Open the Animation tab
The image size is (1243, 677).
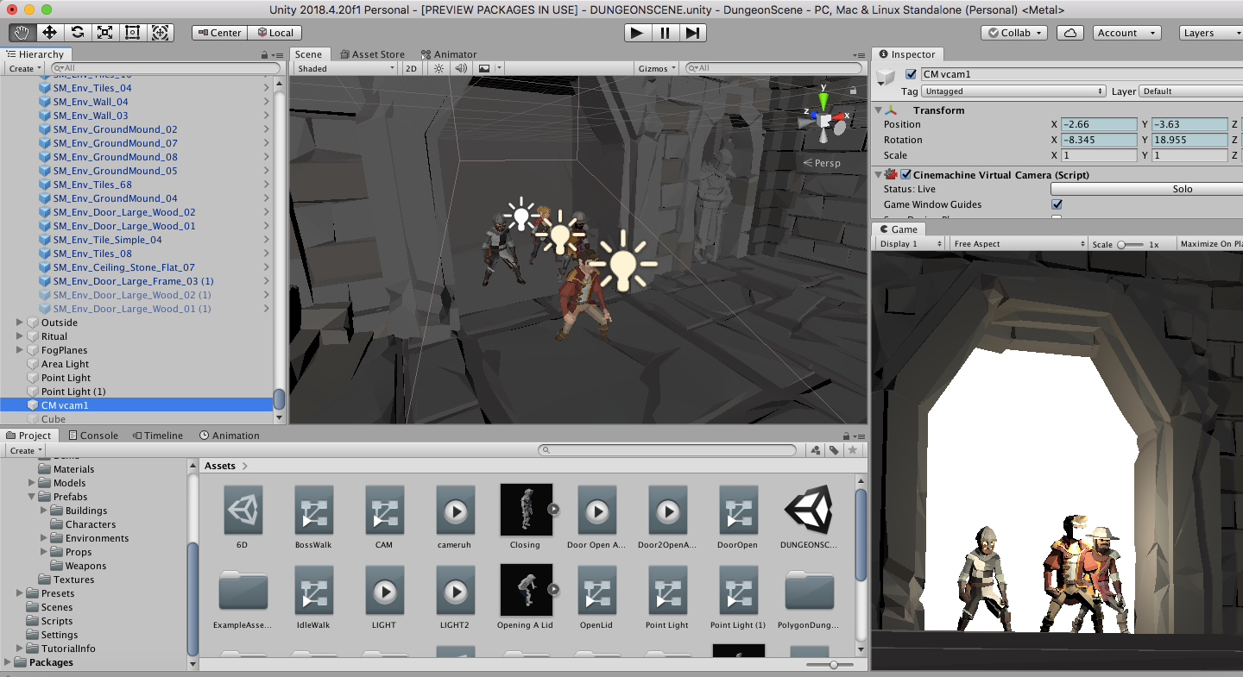[x=230, y=436]
